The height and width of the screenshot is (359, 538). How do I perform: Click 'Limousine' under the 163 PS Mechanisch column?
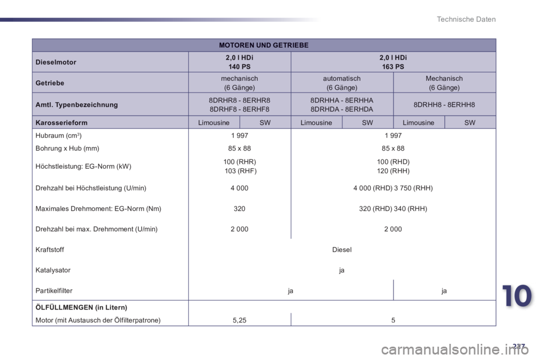pyautogui.click(x=418, y=123)
